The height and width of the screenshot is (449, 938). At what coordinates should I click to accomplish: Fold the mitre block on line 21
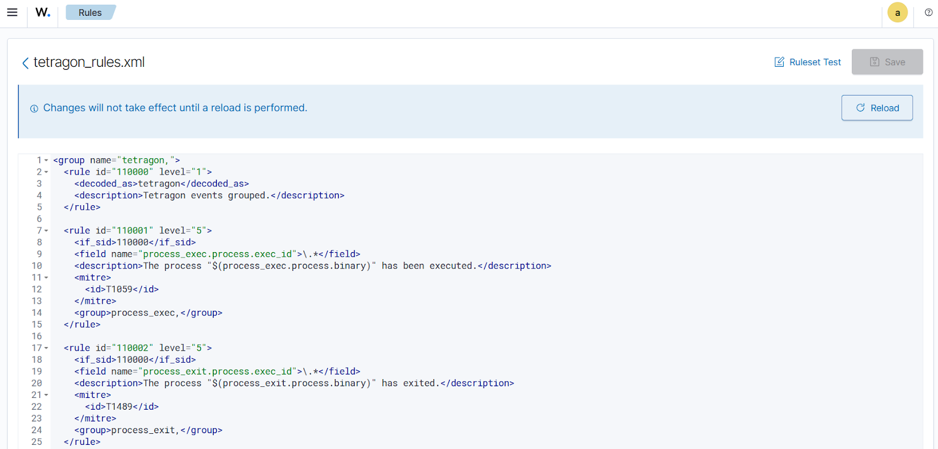pos(46,395)
